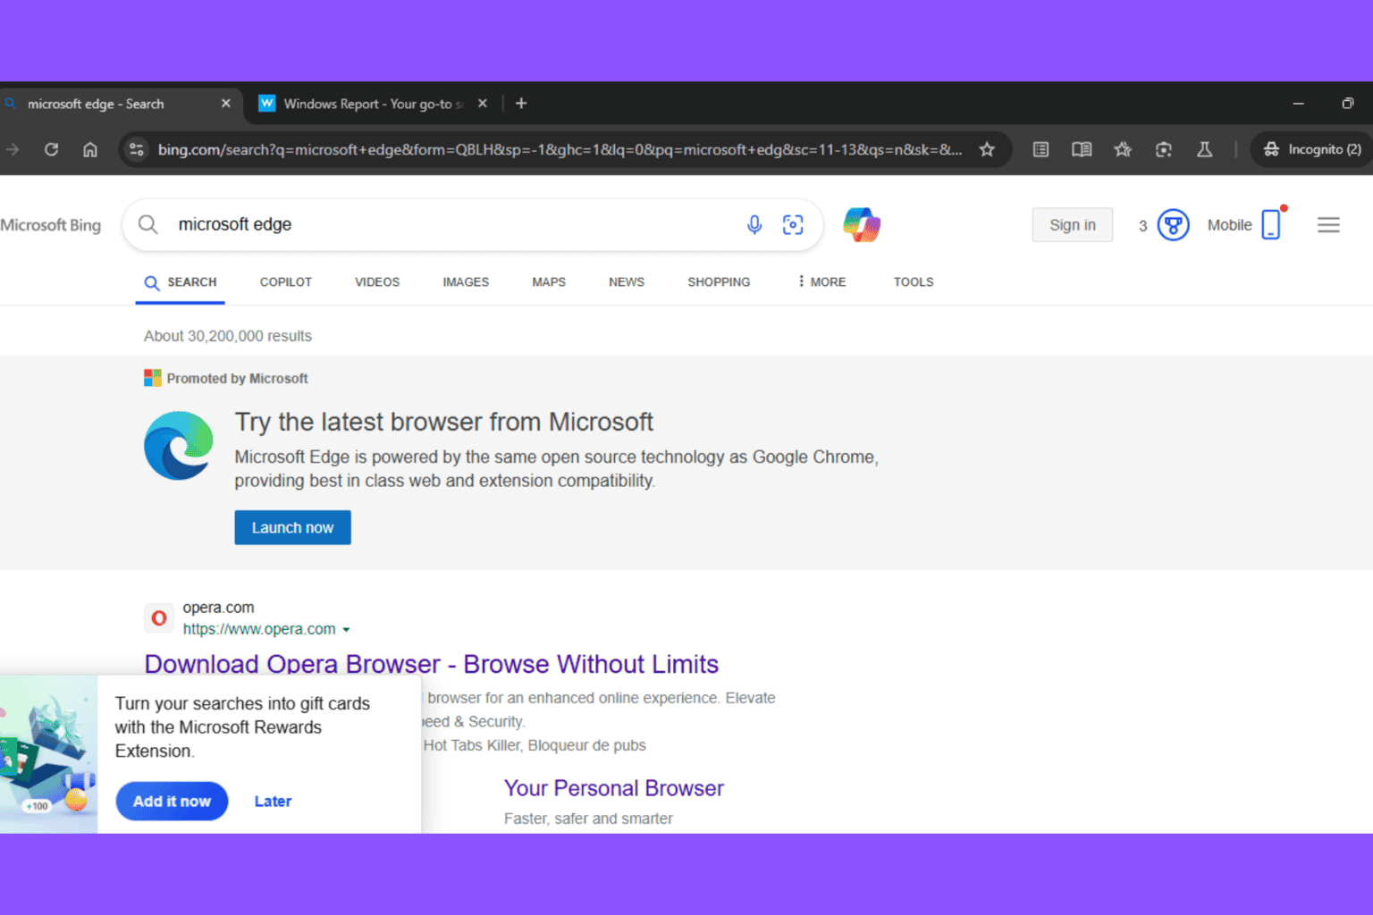Open MAPS results
Image resolution: width=1373 pixels, height=915 pixels.
click(549, 282)
